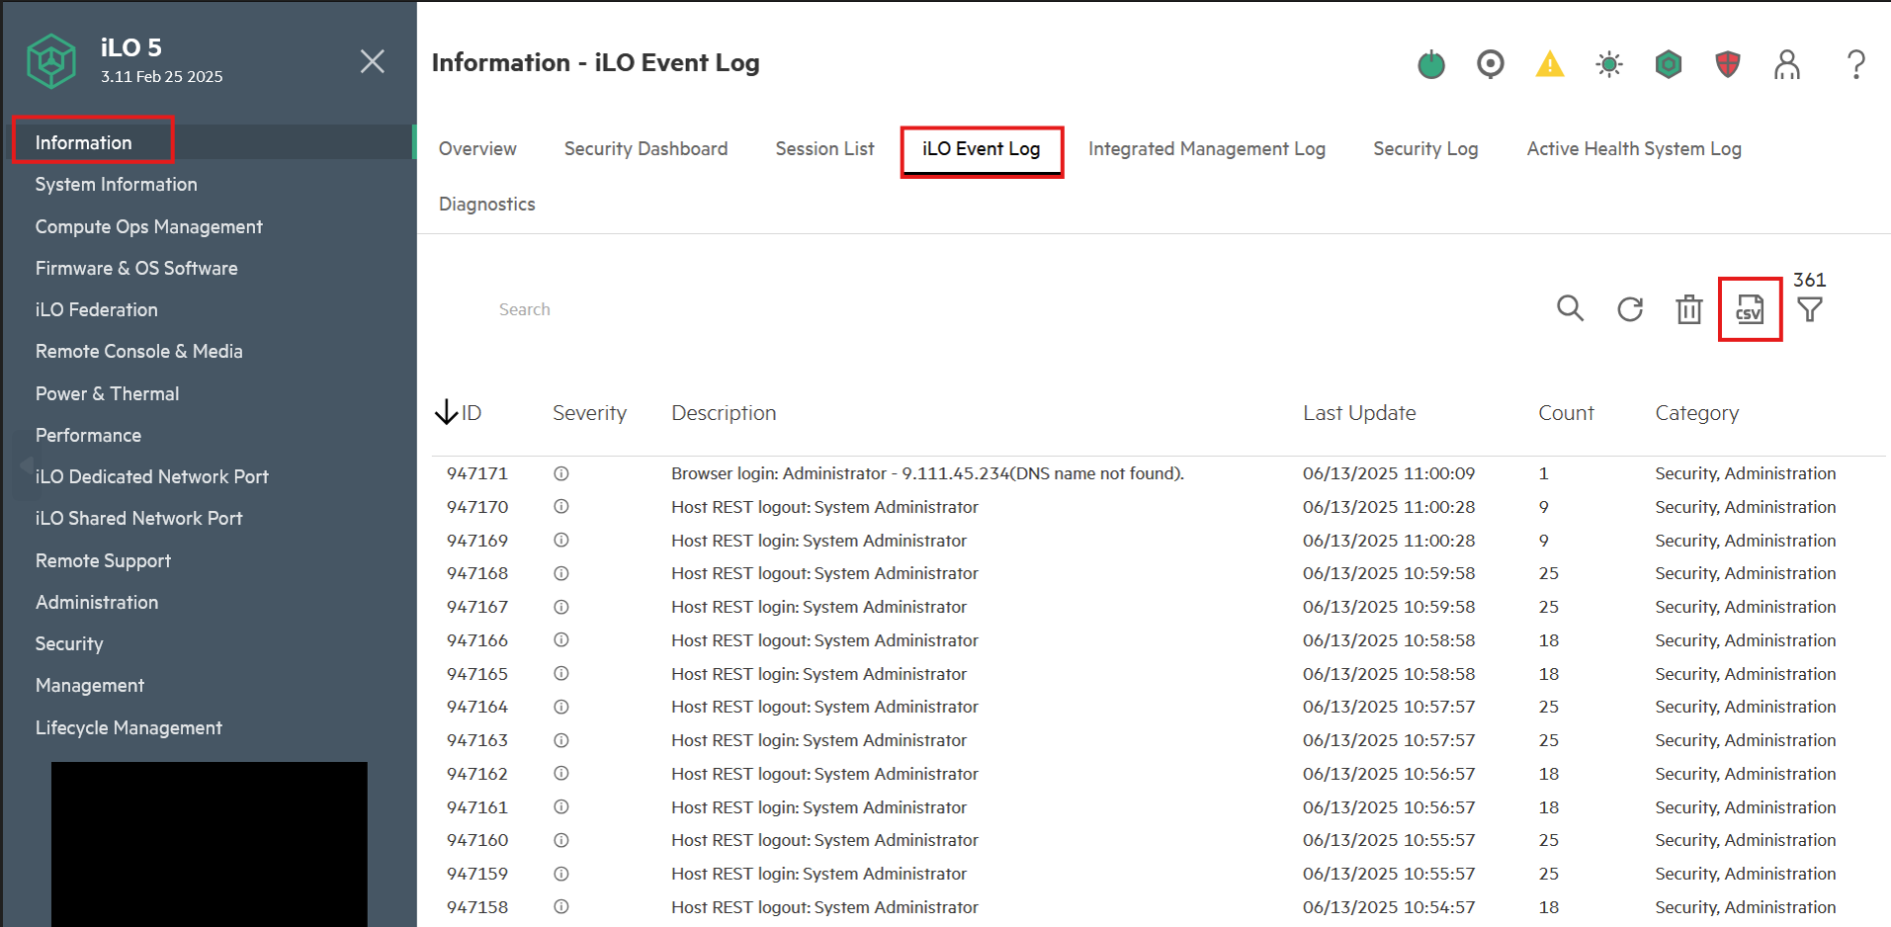Open the user account icon
Viewport: 1891px width, 927px height.
(x=1786, y=65)
